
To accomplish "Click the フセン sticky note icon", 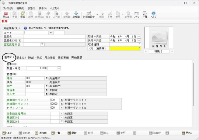I will click(x=136, y=15).
